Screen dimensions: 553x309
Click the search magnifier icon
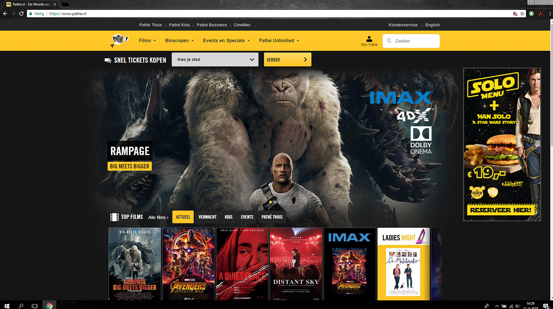tap(389, 41)
